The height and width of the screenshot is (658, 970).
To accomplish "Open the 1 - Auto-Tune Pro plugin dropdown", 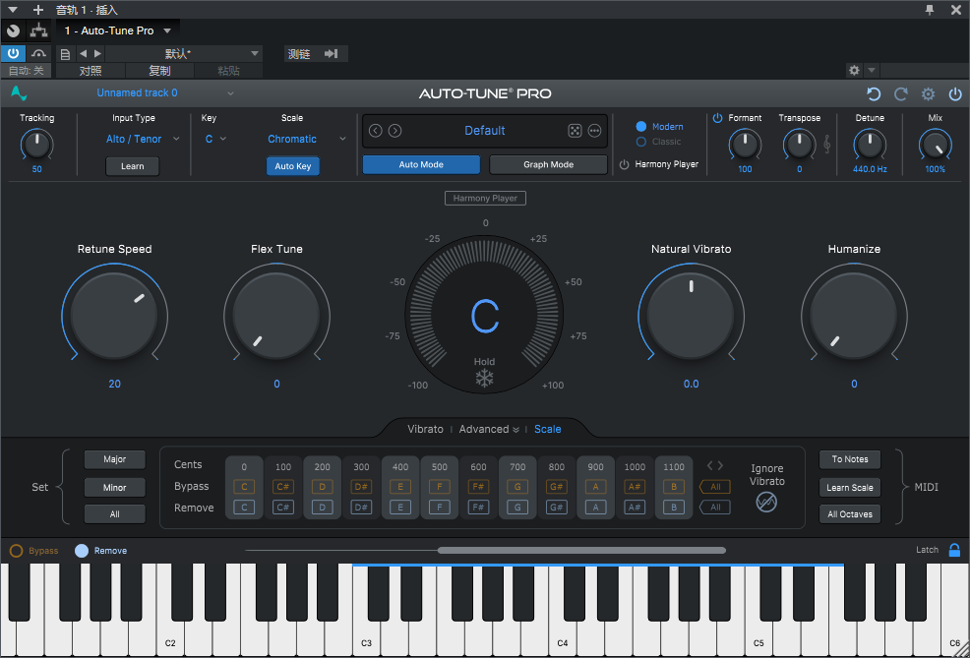I will 118,30.
